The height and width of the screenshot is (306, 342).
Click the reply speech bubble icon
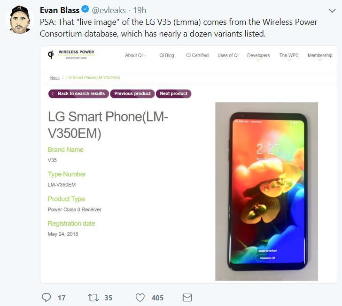[46, 297]
